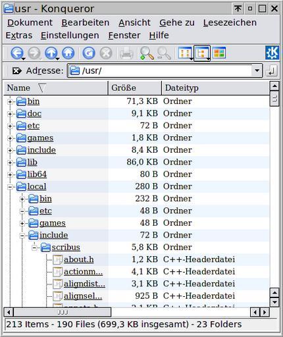Expand the lib folder node
Viewport: 283px width, 337px height.
(10, 163)
